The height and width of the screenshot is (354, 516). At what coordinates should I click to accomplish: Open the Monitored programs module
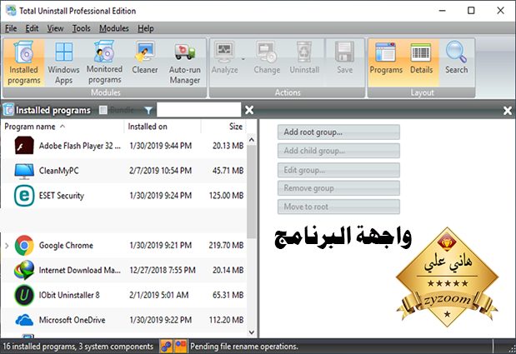(x=104, y=62)
